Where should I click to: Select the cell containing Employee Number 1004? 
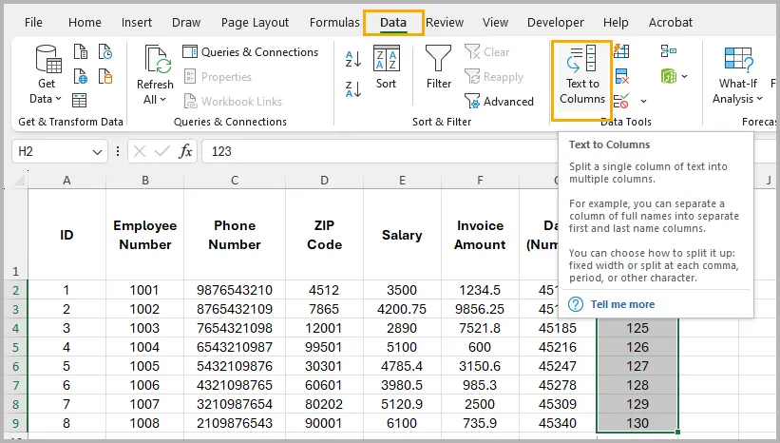tap(145, 347)
